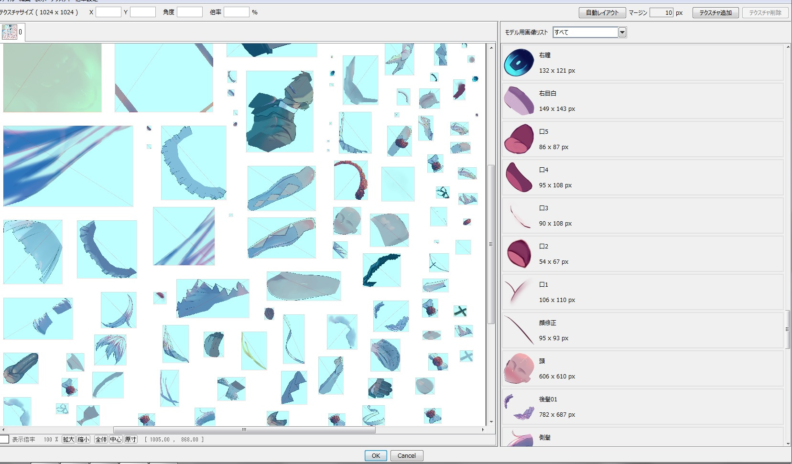
Task: Select the red curved hair-band piece
Action: 351,180
